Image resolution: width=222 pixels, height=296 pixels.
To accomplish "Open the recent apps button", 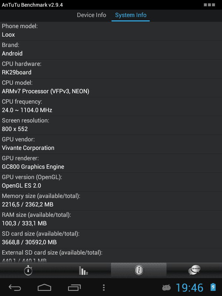I will click(x=74, y=287).
